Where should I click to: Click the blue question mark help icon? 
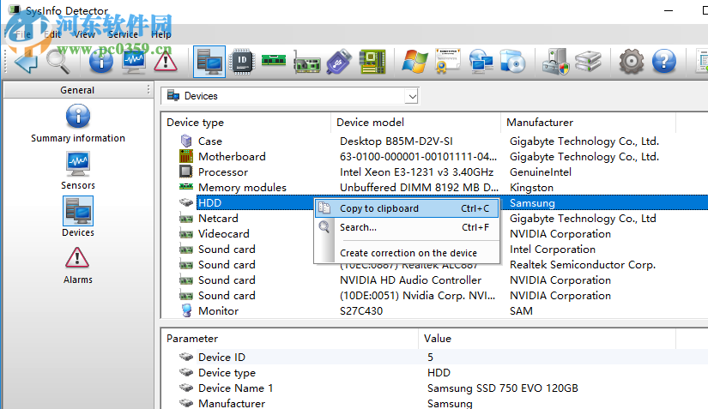coord(663,62)
